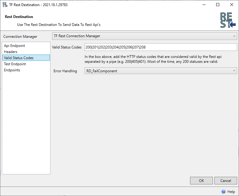Minimize the TF Rest Destination window
This screenshot has width=239, height=196.
[x=203, y=5]
